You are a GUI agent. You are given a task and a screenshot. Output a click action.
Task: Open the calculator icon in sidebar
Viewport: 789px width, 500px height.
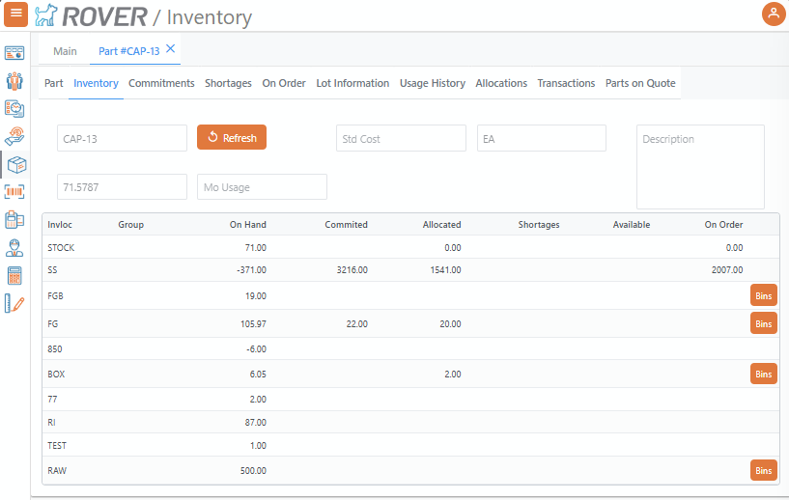pyautogui.click(x=14, y=276)
